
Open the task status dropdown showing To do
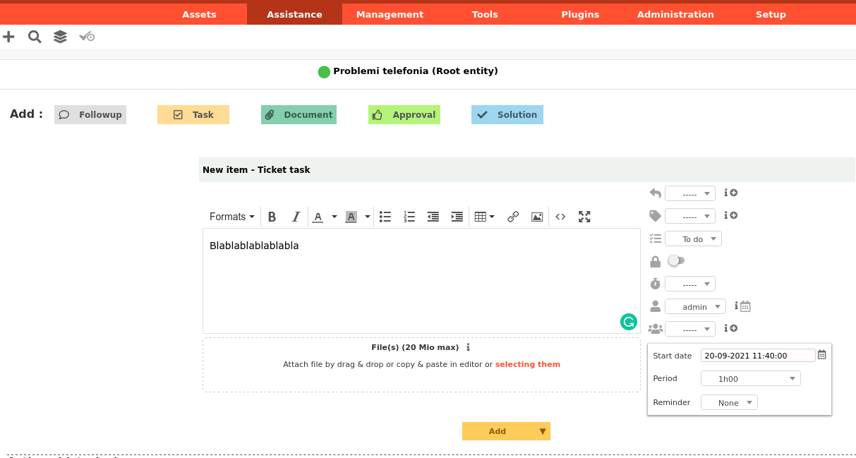pos(693,239)
